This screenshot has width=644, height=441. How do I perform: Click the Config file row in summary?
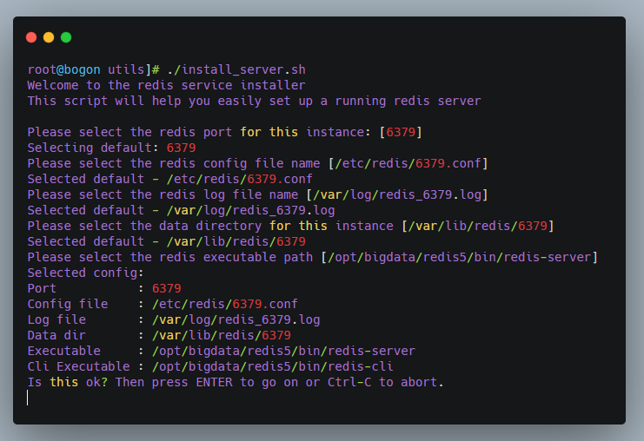point(163,304)
